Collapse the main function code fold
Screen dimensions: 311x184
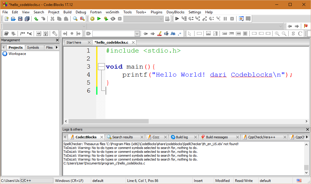coord(101,66)
